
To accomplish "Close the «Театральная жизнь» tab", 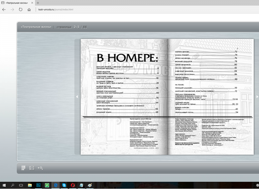I will [32, 3].
